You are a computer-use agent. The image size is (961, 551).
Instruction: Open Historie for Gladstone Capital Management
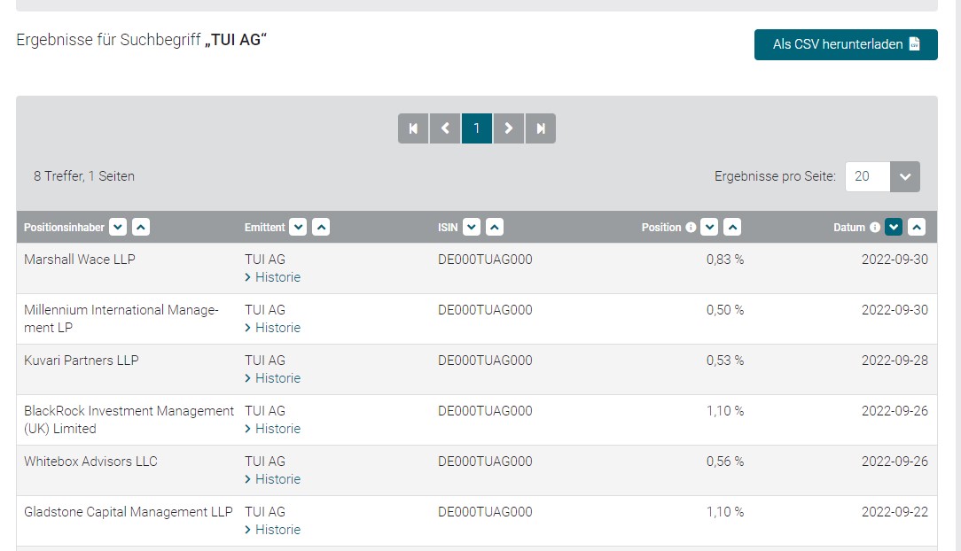(x=273, y=530)
